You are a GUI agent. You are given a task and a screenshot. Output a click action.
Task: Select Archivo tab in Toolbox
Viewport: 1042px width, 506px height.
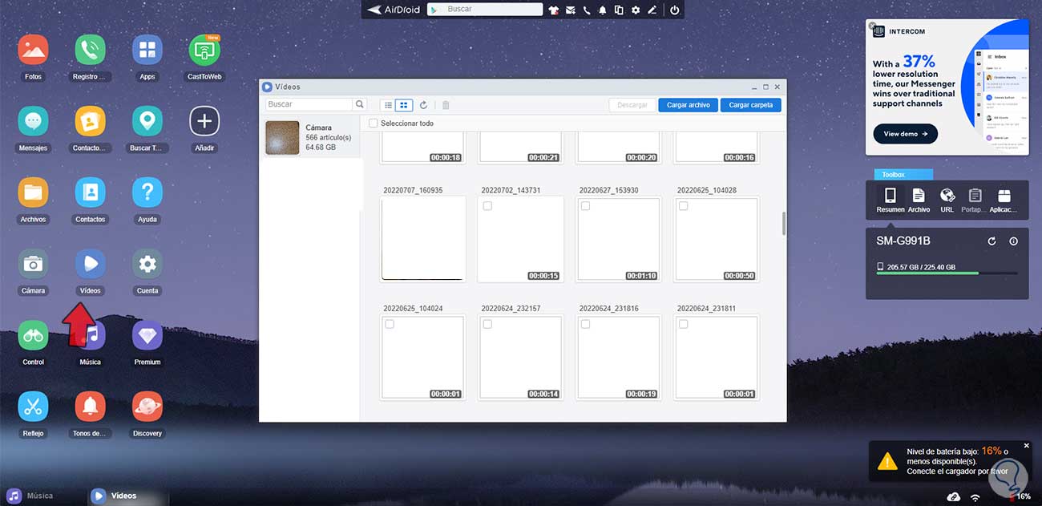[x=919, y=200]
